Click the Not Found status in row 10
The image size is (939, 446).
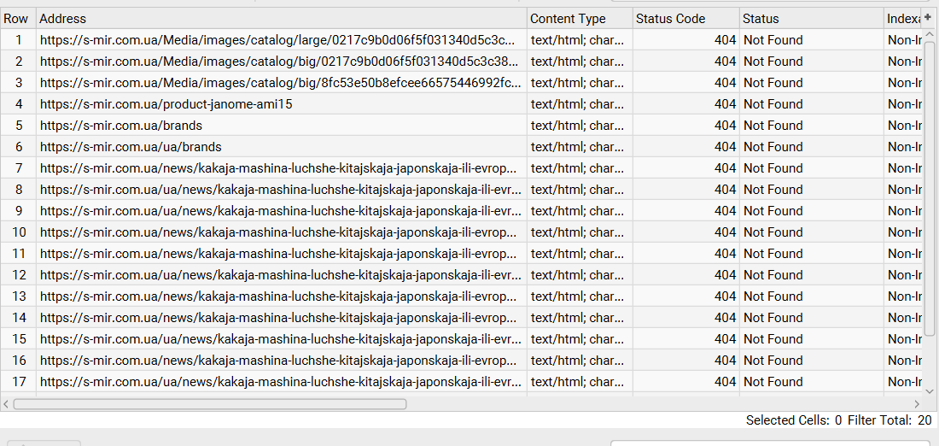[773, 232]
